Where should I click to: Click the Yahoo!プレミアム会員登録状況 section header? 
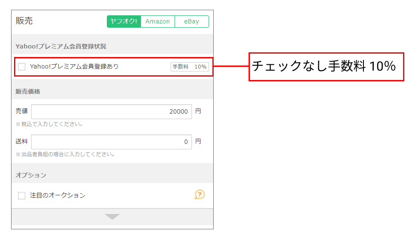[x=61, y=46]
